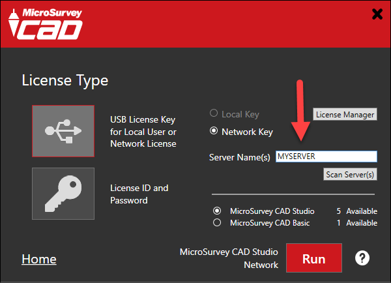Open the License Manager

click(345, 114)
